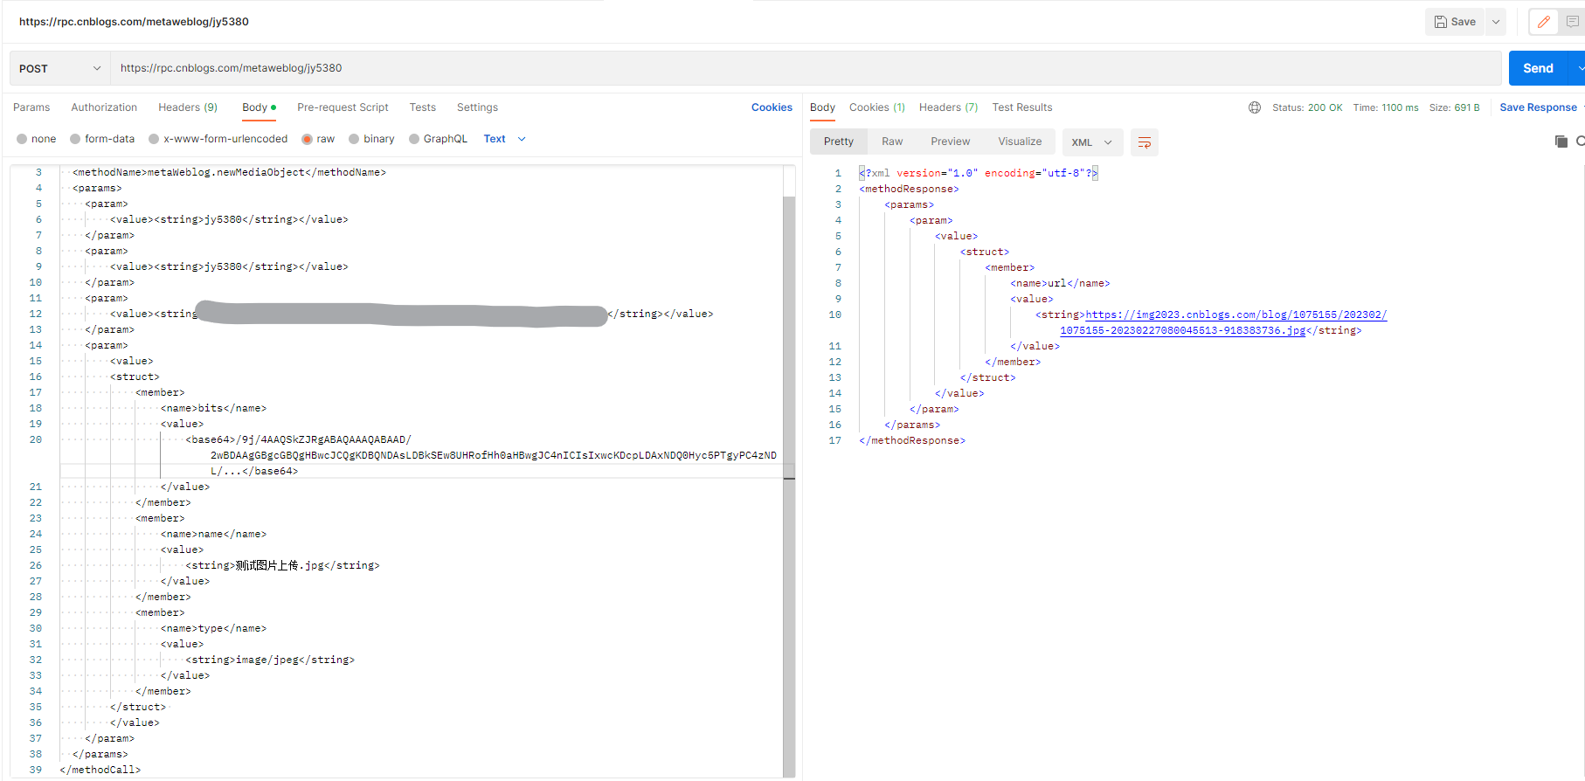Click the Status: 200 OK text
This screenshot has height=781, width=1585.
[1307, 107]
